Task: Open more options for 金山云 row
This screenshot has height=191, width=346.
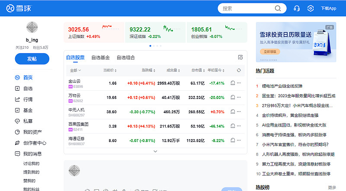Action: 239,83
